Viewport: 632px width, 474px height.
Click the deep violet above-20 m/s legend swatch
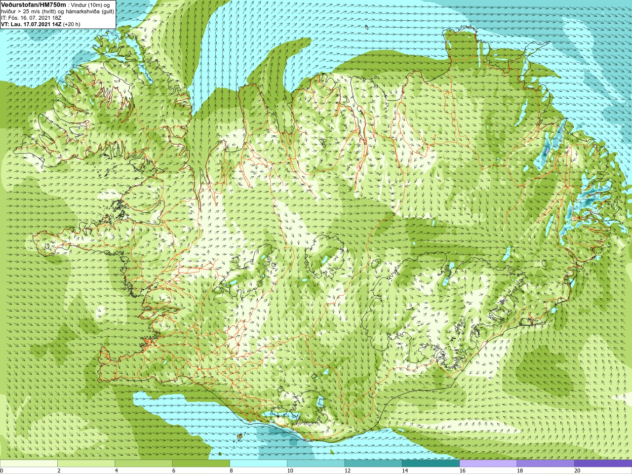603,464
